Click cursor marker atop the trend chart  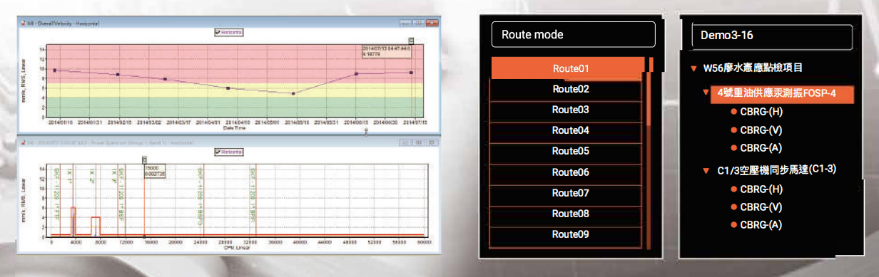coord(412,41)
